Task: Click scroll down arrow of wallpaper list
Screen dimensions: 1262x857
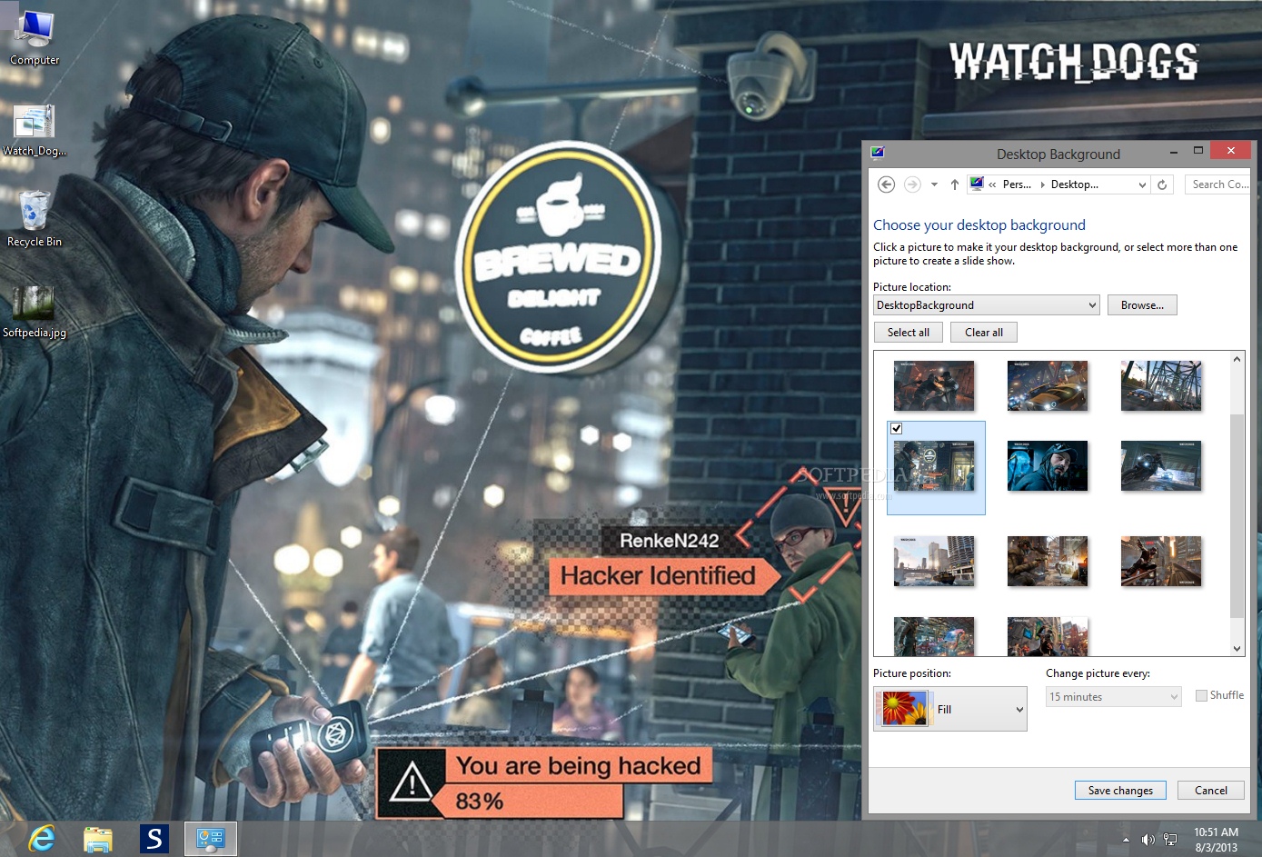Action: 1237,648
